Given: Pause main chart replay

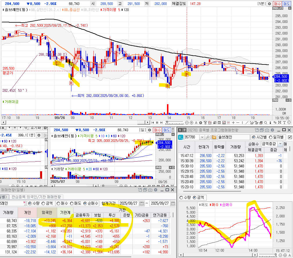Looking at the screenshot, I should (157, 123).
